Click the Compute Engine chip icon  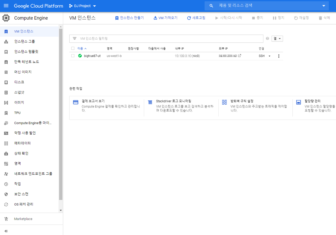(x=6, y=18)
